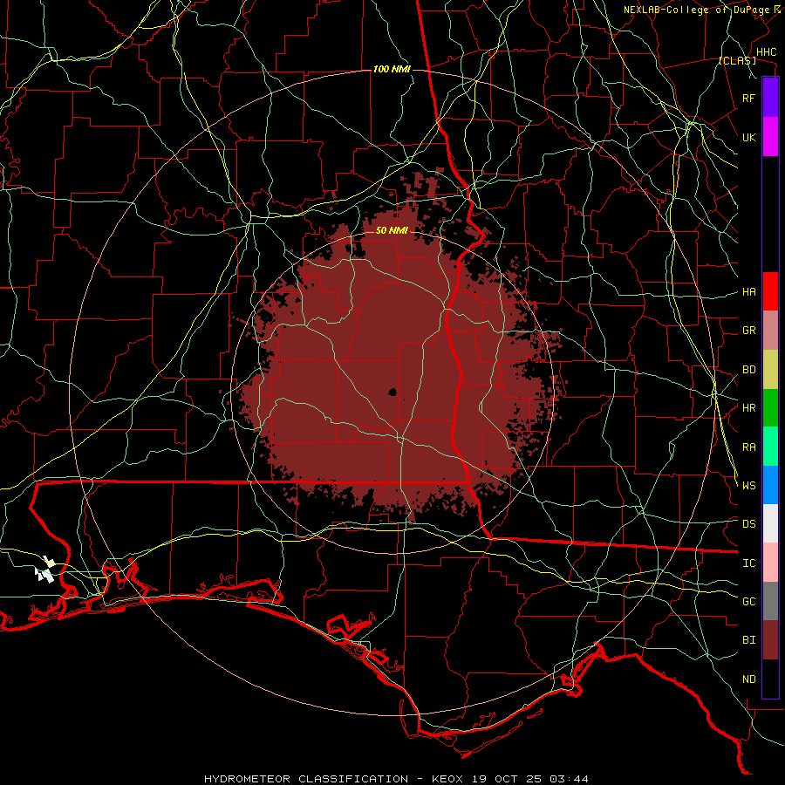Click the [CLAS] units label

click(x=737, y=61)
